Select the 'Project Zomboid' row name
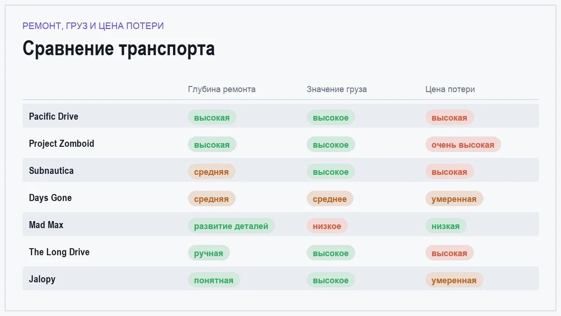This screenshot has height=316, width=561. [x=62, y=144]
